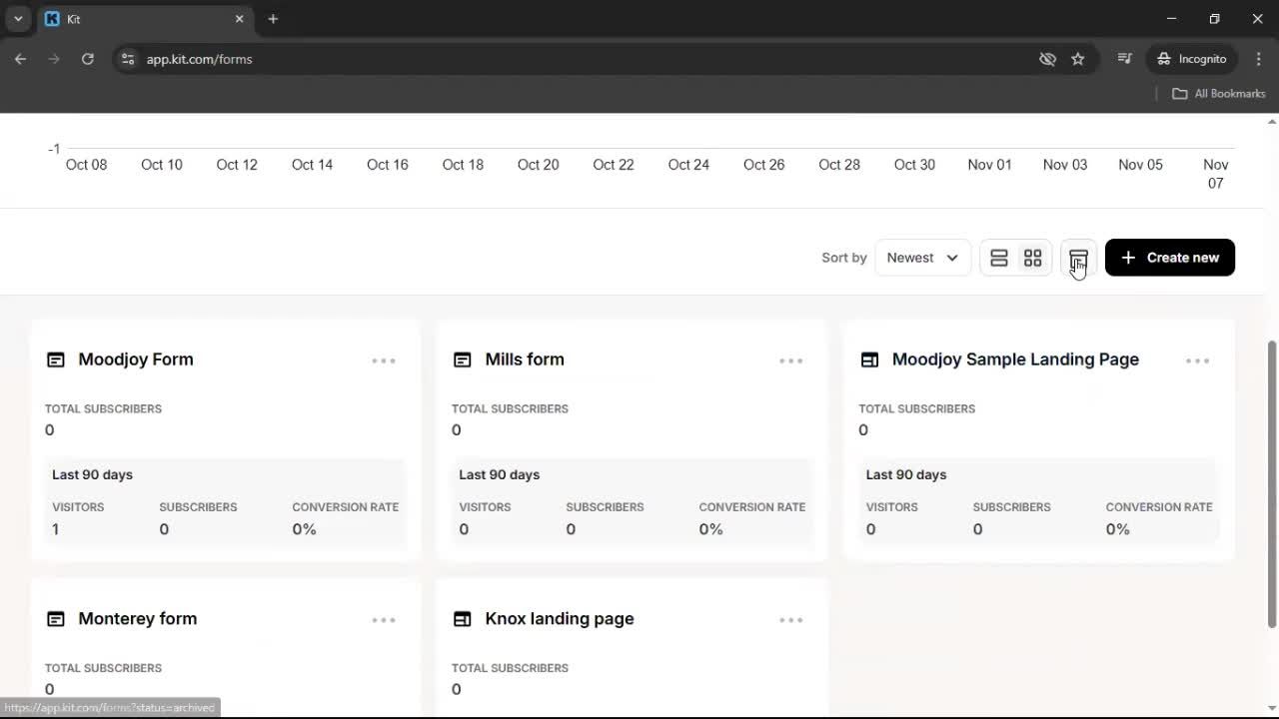The image size is (1279, 719).
Task: Toggle the password-hide eye icon in address bar
Action: point(1047,59)
